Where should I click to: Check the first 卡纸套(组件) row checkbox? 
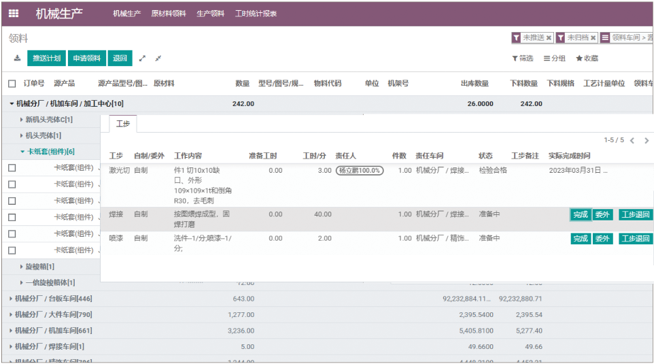[12, 167]
